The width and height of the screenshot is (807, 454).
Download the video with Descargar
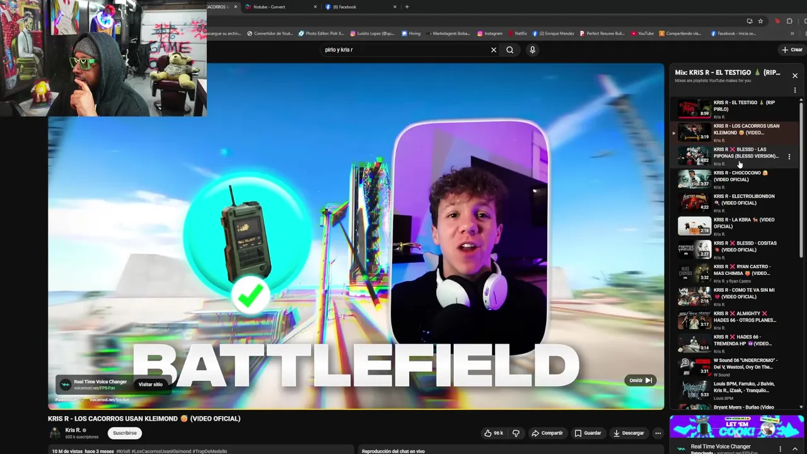(x=629, y=433)
